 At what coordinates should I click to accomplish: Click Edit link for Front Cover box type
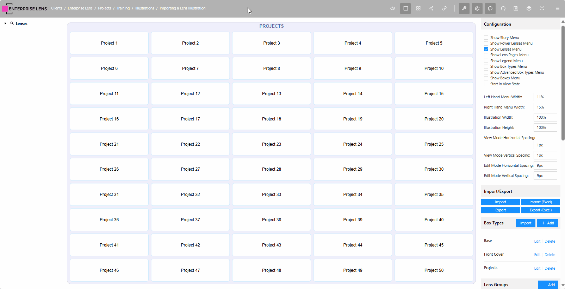(x=537, y=255)
